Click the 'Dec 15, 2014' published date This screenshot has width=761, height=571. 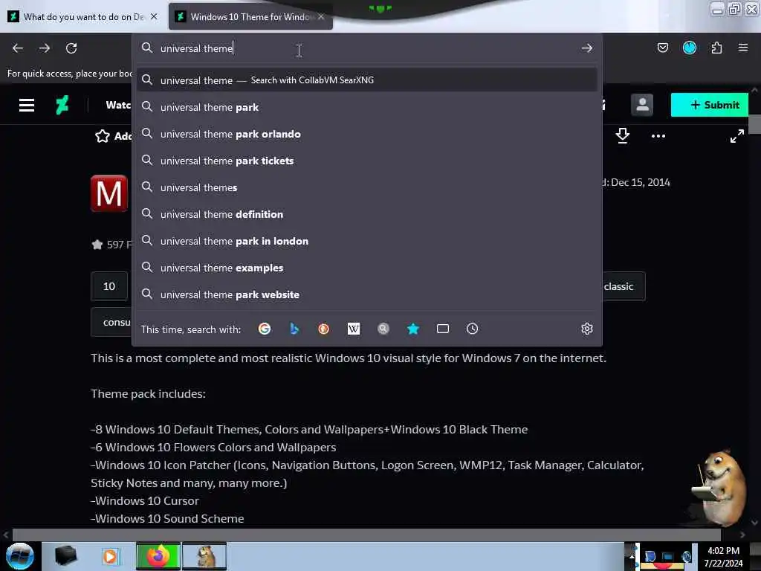[640, 183]
